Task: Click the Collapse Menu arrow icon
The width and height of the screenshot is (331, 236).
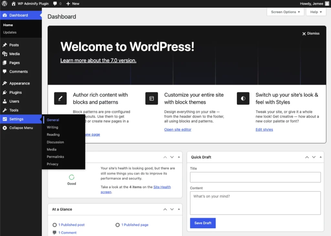Action: (x=5, y=128)
